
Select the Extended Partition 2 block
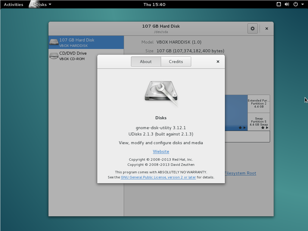259,104
